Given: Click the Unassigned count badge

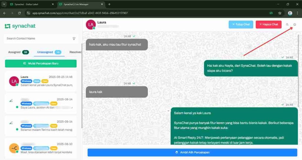Looking at the screenshot, I should coord(58,52).
